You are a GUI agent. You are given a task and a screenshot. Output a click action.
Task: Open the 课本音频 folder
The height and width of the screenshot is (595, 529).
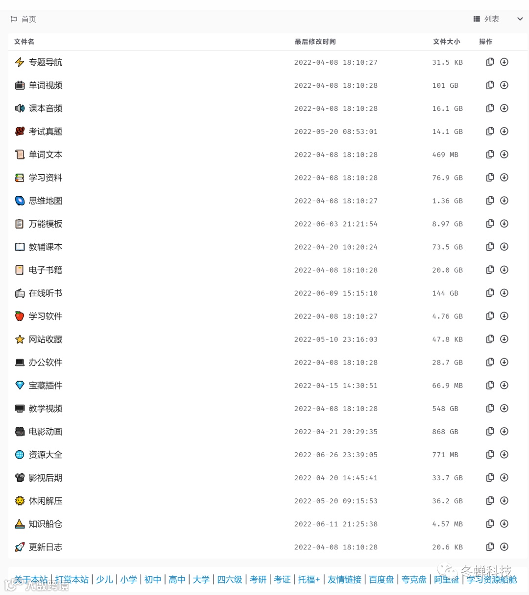coord(46,108)
